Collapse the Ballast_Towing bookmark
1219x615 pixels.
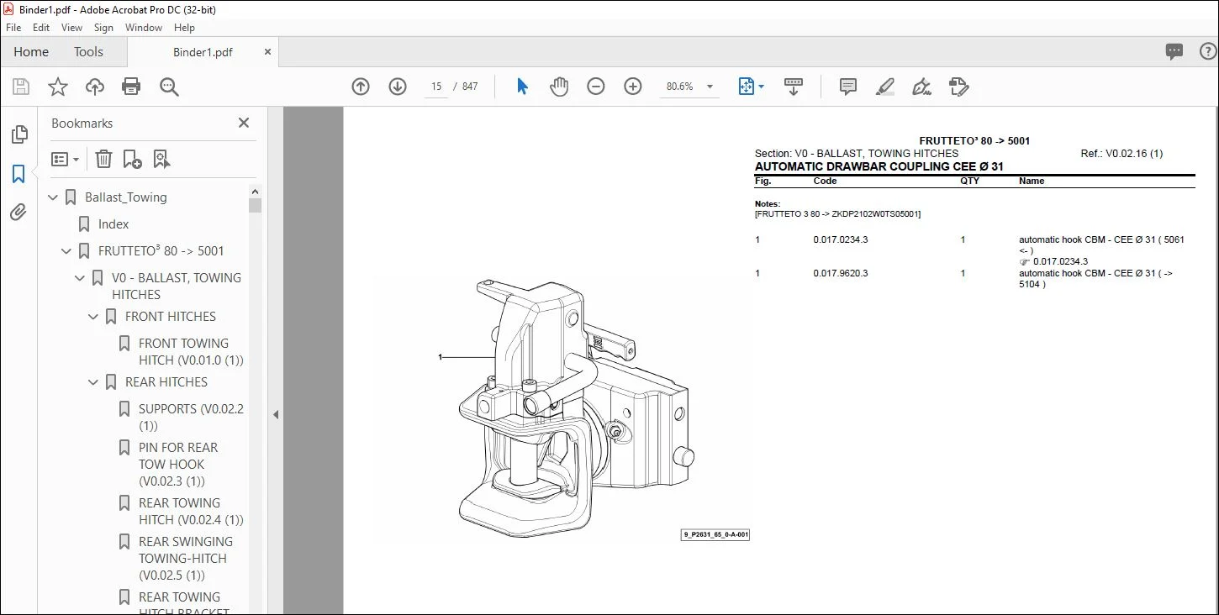click(x=53, y=197)
